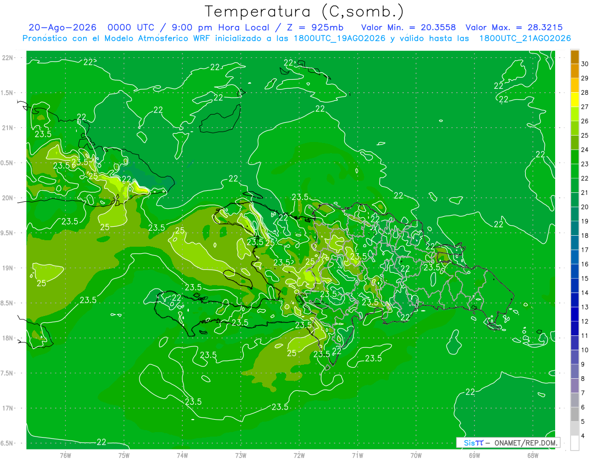598x462 pixels.
Task: Click the 'Valor Min. = 20.3558' readout
Action: [x=408, y=27]
